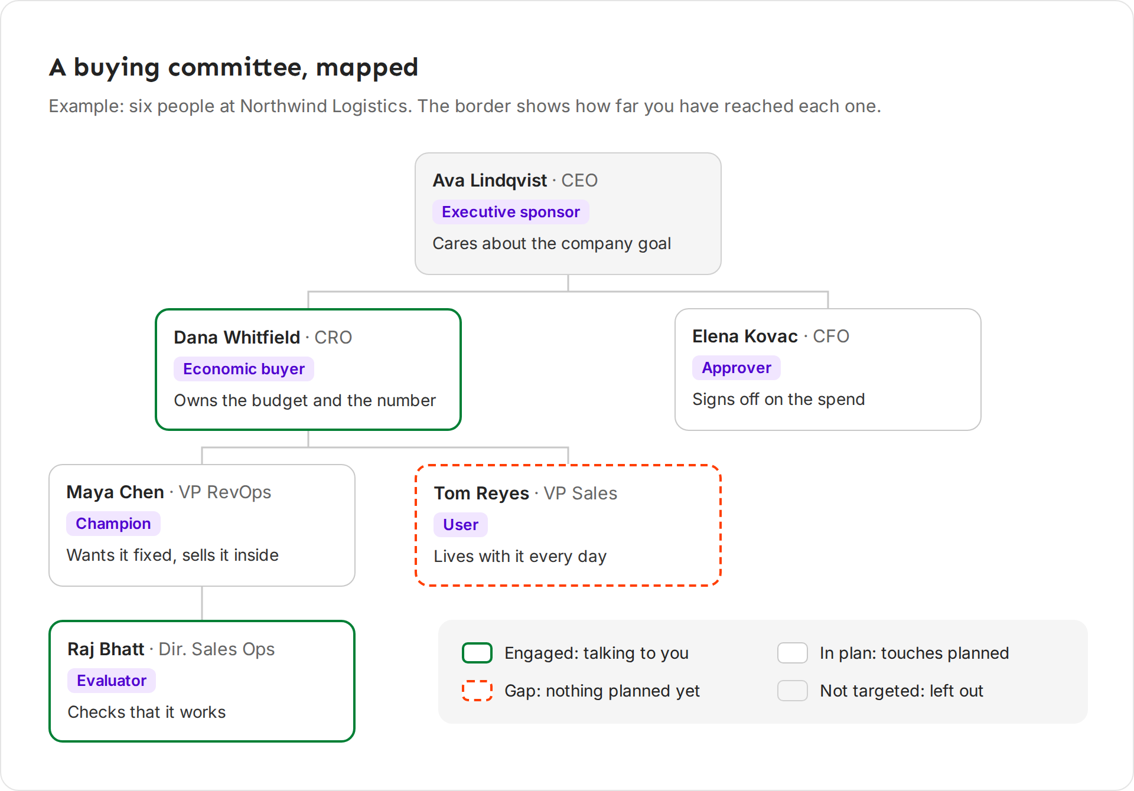Click the 'A buying committee, mapped' heading
1134x791 pixels.
tap(233, 67)
